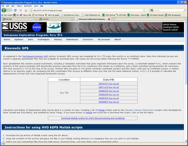Click the page vertical scrollbar down arrow

(186, 141)
